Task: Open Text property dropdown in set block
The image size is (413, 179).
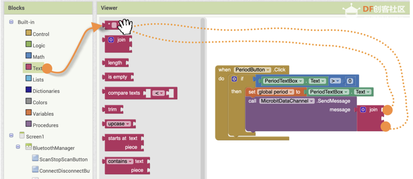Action: coord(363,92)
